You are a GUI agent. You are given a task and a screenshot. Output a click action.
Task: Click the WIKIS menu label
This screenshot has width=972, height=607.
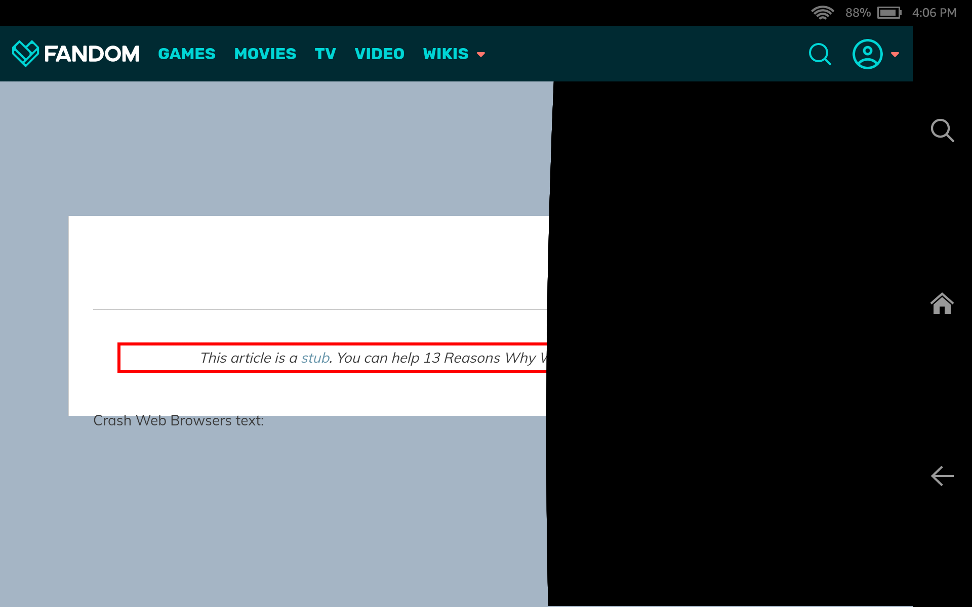[445, 54]
